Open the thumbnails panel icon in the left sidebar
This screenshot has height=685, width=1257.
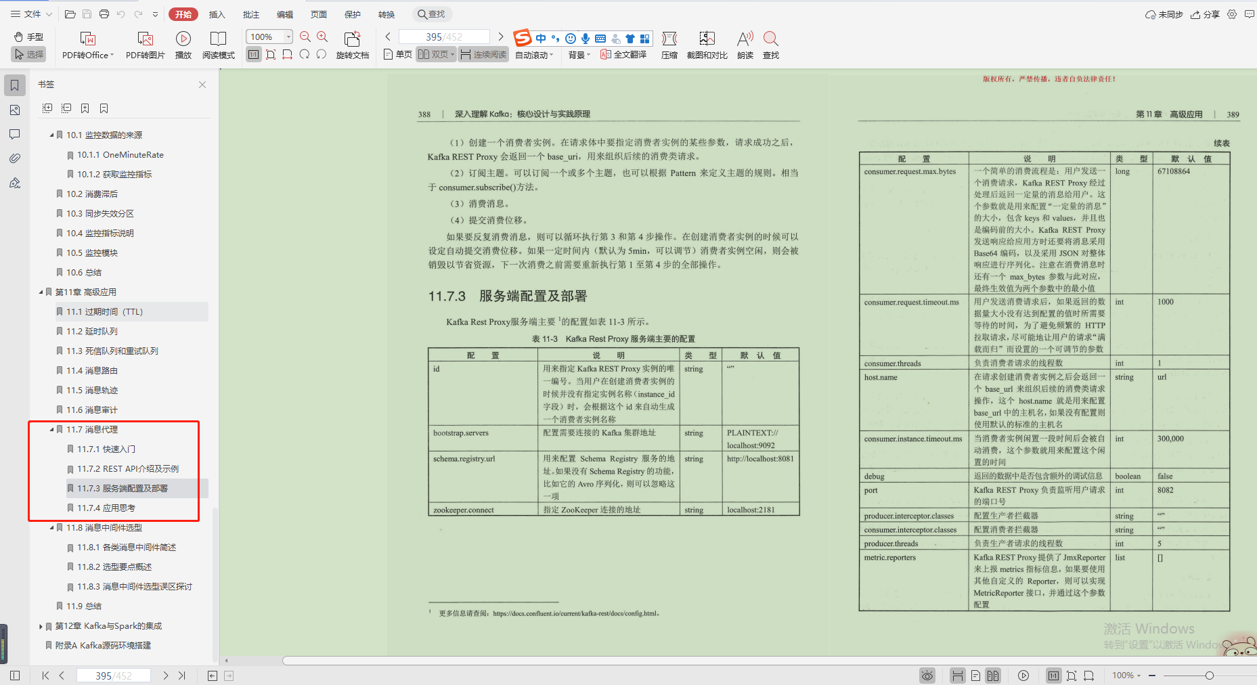tap(14, 110)
